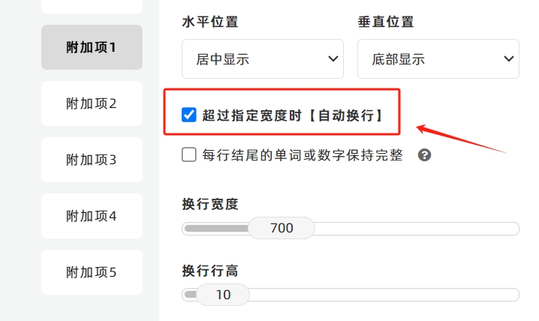Click the help question mark icon
This screenshot has width=539, height=321.
point(425,155)
